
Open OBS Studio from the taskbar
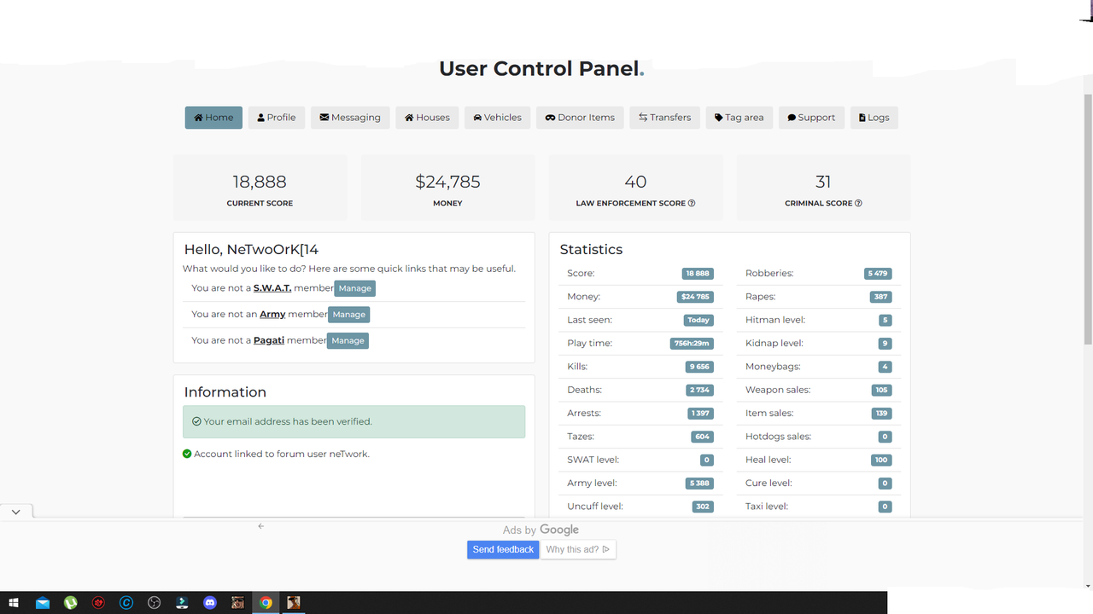(x=155, y=603)
